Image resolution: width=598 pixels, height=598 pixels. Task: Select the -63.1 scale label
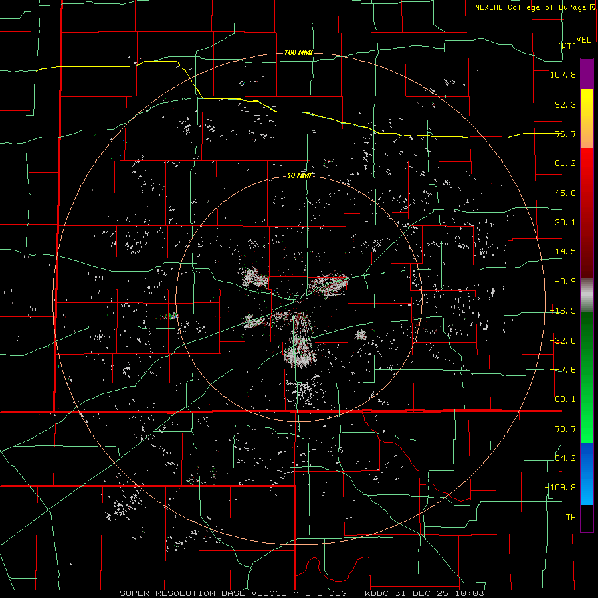563,399
